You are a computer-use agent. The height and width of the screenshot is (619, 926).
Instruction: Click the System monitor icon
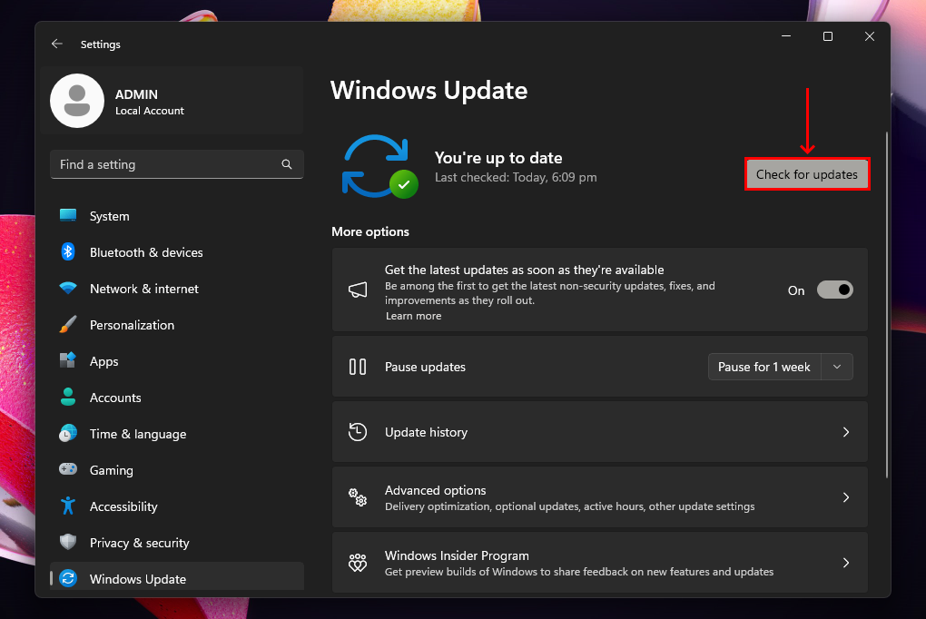(x=68, y=216)
